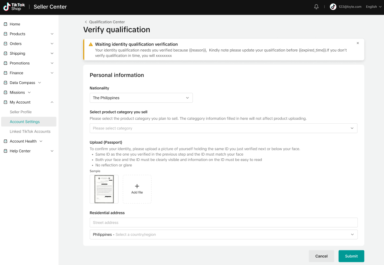The width and height of the screenshot is (384, 265).
Task: Click the back arrow beside Qualification Center
Action: 86,22
